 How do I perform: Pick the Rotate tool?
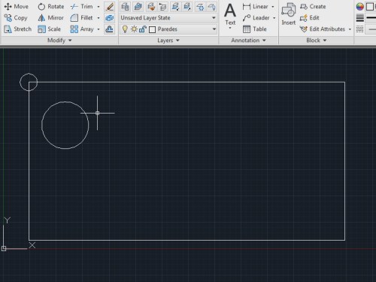pos(51,7)
